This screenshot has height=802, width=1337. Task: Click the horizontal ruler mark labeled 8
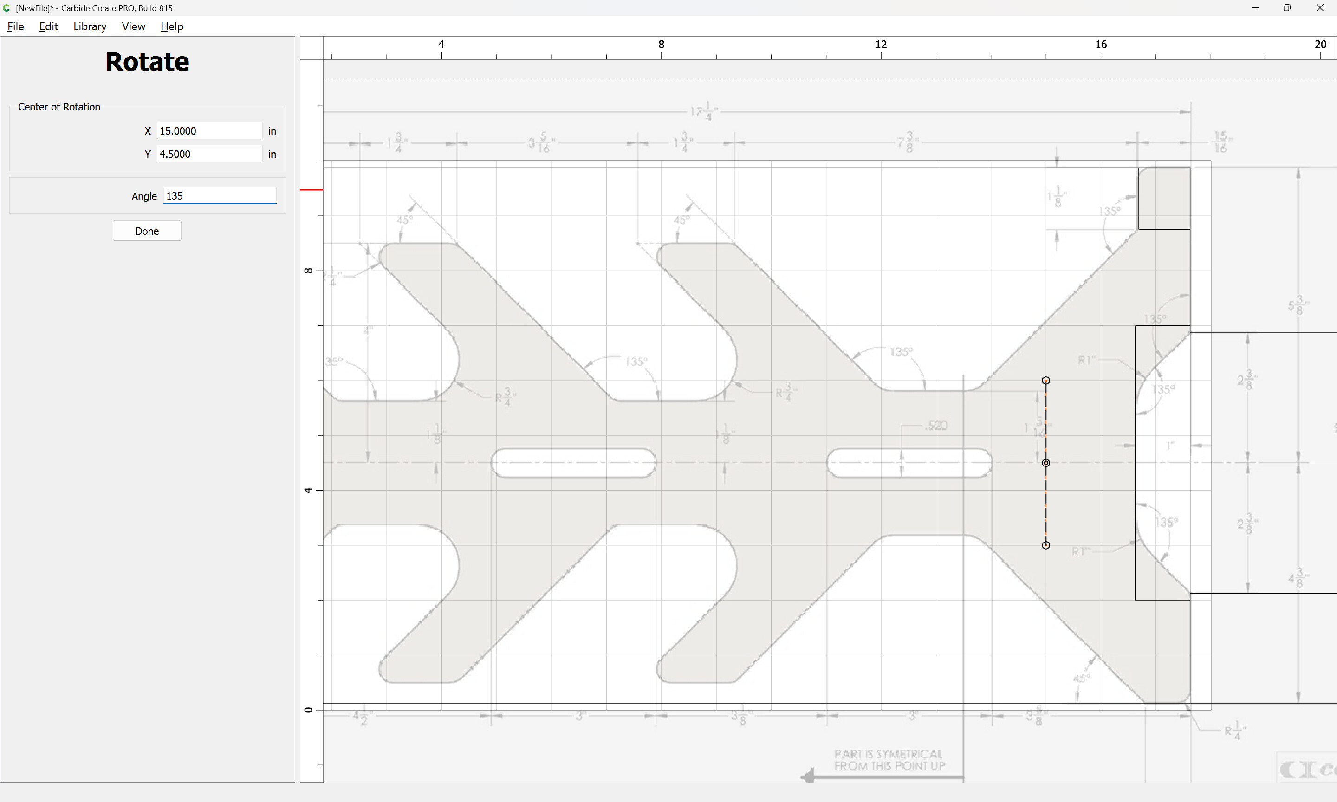661,45
